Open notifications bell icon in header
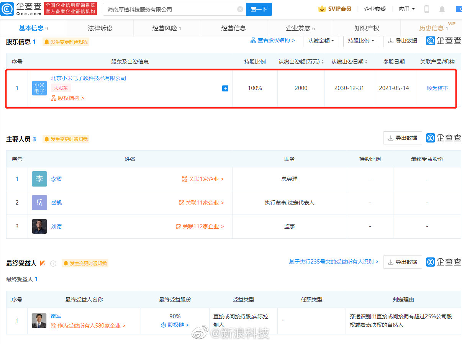462x344 pixels. 442,9
